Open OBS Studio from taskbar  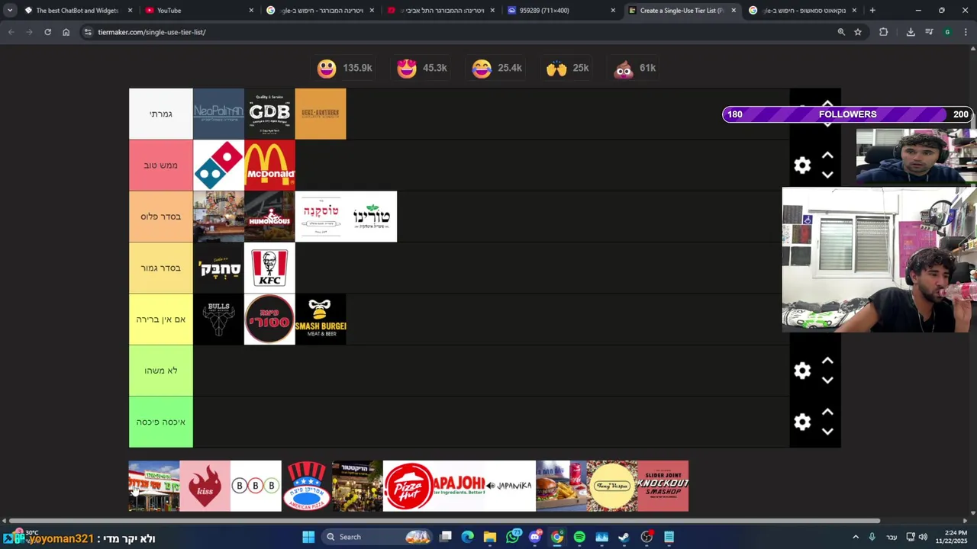click(x=646, y=537)
